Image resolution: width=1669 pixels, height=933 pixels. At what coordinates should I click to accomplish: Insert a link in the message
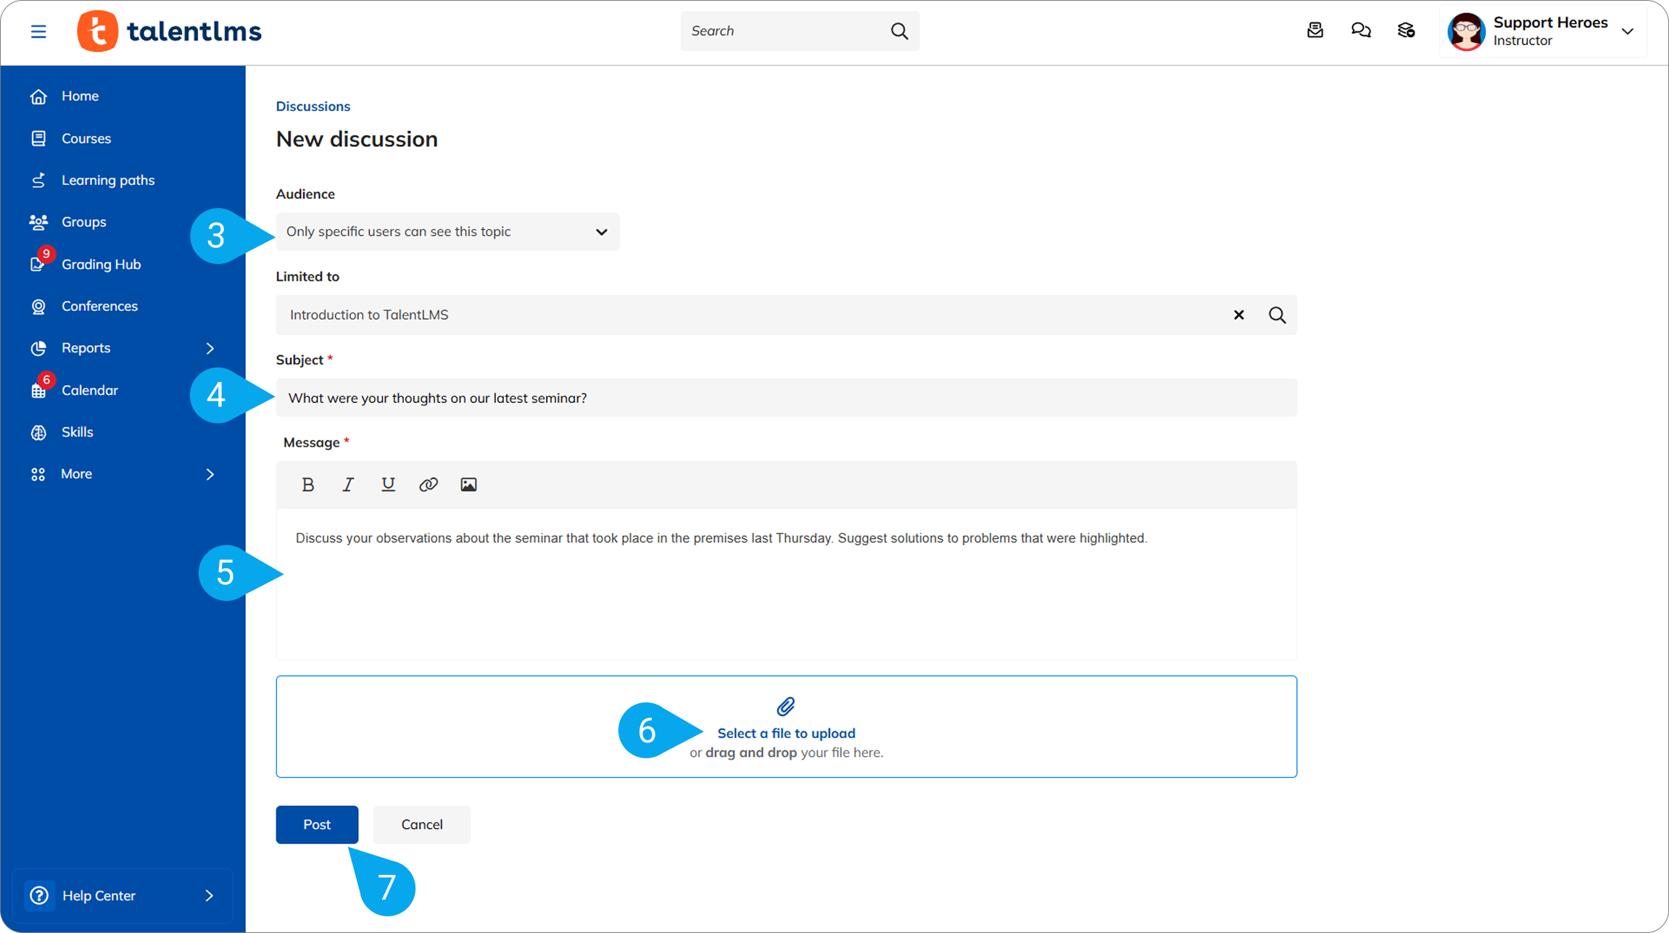click(x=428, y=484)
